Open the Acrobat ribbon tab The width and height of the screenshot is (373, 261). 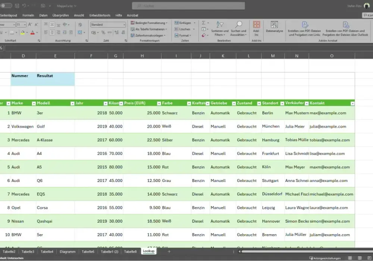132,15
